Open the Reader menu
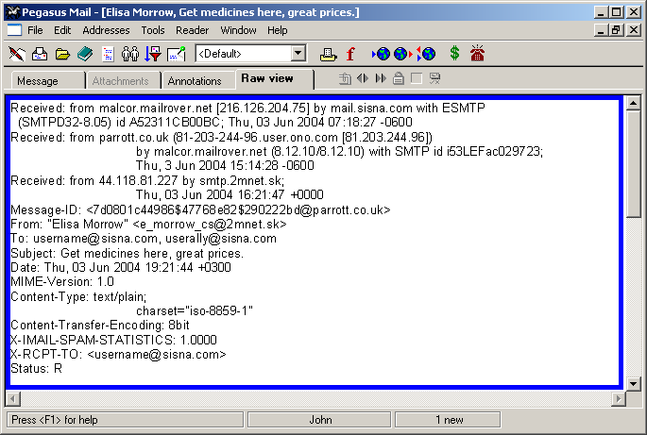647x435 pixels. pyautogui.click(x=192, y=30)
